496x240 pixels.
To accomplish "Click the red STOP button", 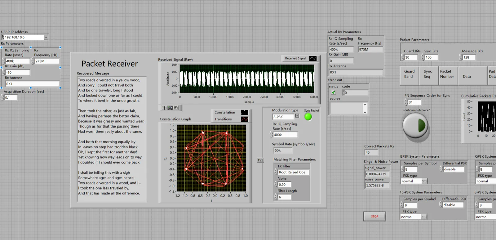I will tap(374, 216).
